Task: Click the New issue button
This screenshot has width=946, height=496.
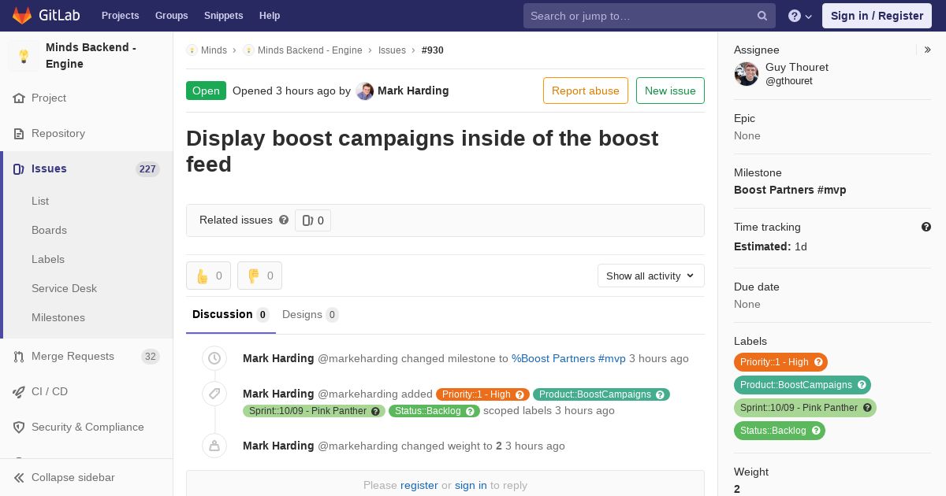Action: click(x=670, y=91)
